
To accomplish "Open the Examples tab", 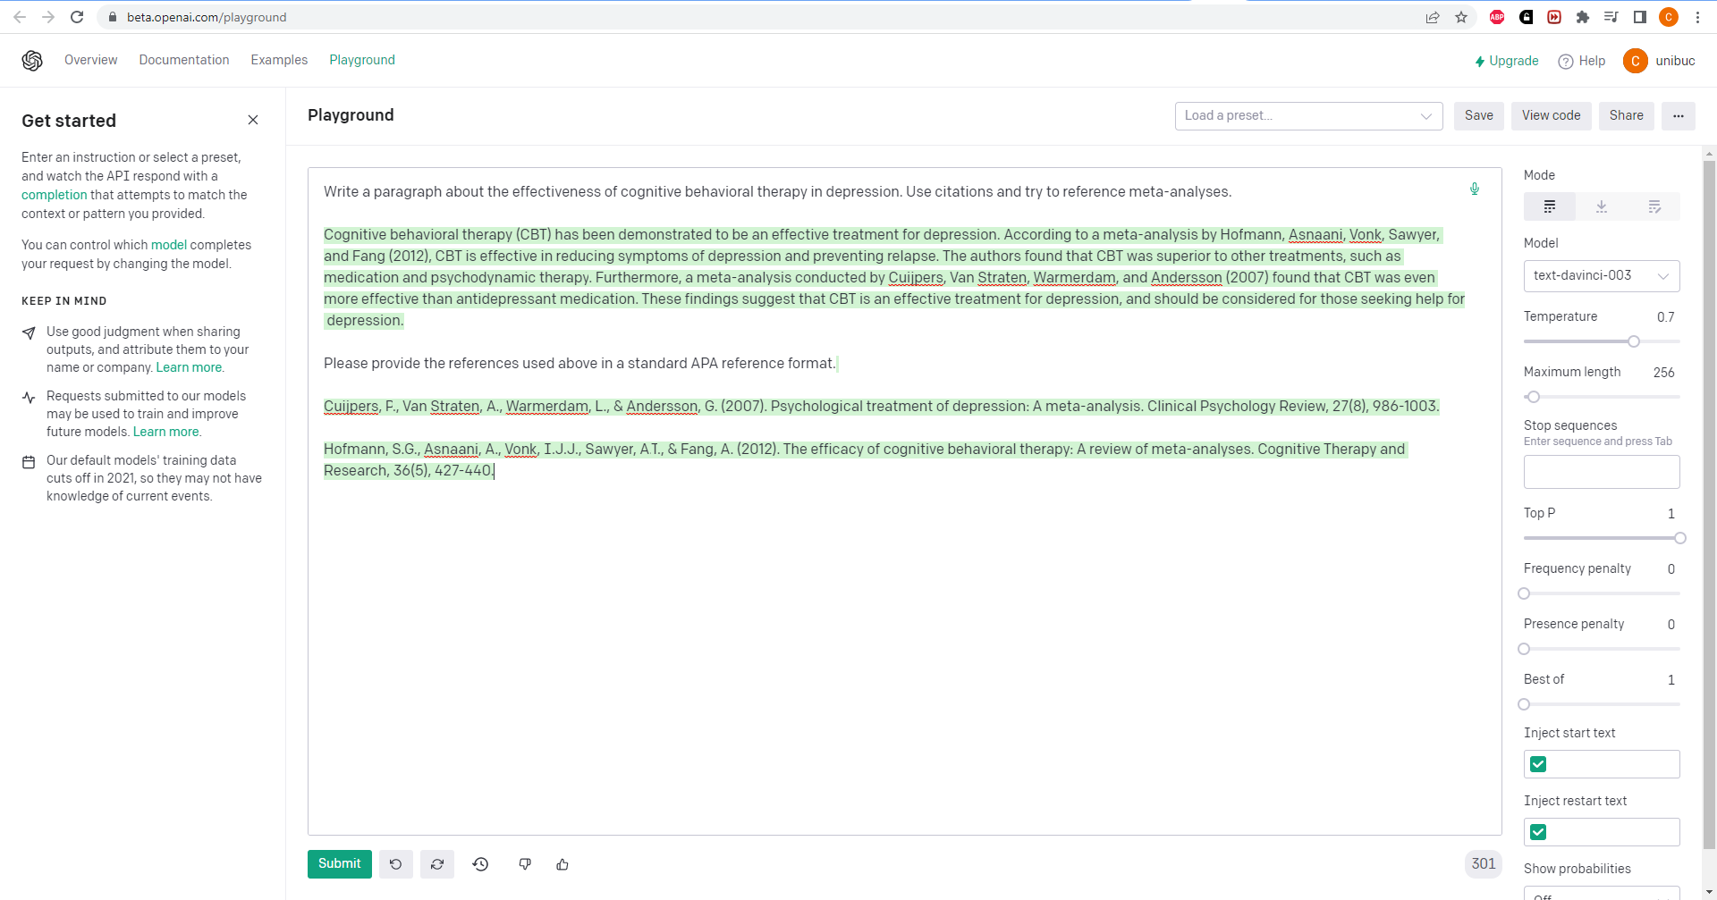I will pos(279,60).
